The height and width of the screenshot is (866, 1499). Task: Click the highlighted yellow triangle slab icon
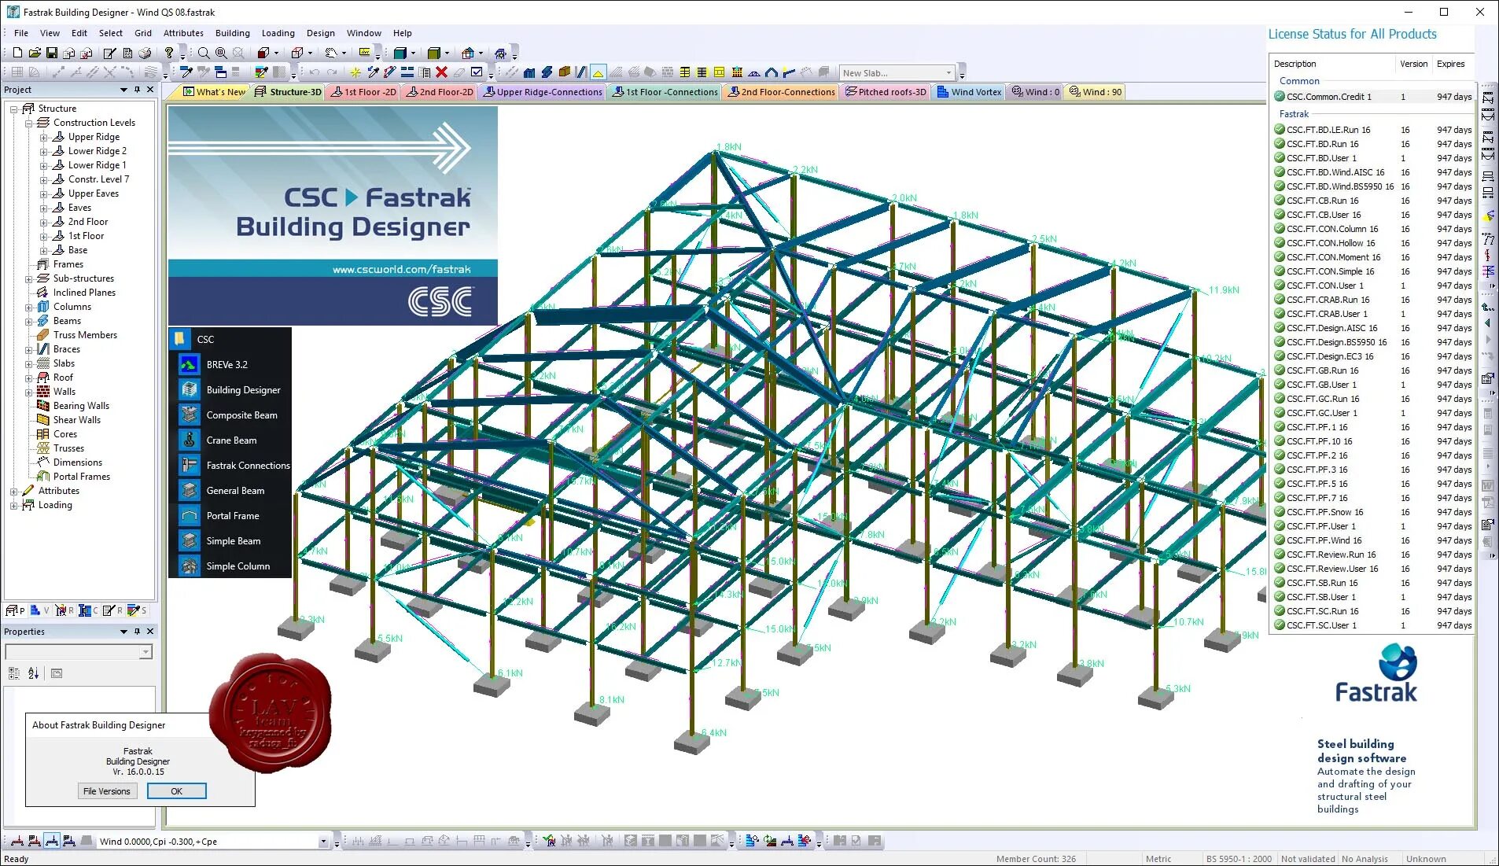coord(598,72)
